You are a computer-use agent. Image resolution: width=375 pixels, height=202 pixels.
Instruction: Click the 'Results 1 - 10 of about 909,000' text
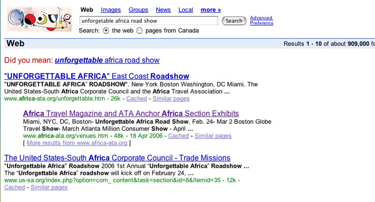click(326, 44)
